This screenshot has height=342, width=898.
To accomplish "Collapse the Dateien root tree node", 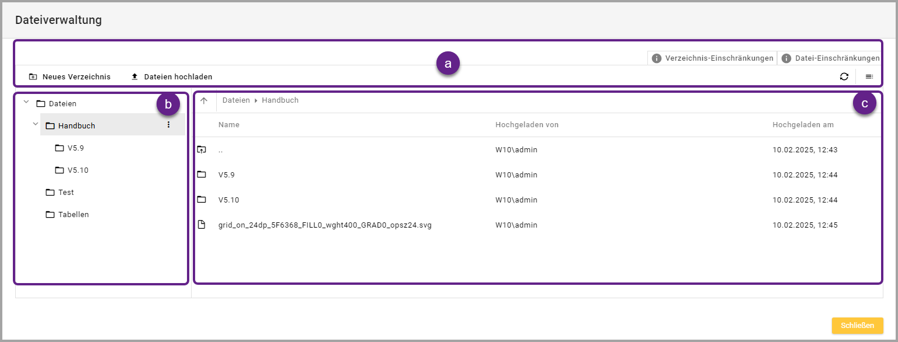I will (x=26, y=103).
